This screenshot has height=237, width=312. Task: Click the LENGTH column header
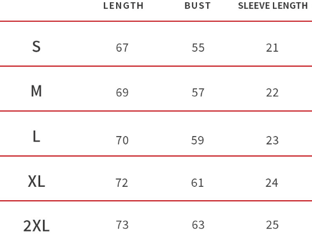click(123, 6)
